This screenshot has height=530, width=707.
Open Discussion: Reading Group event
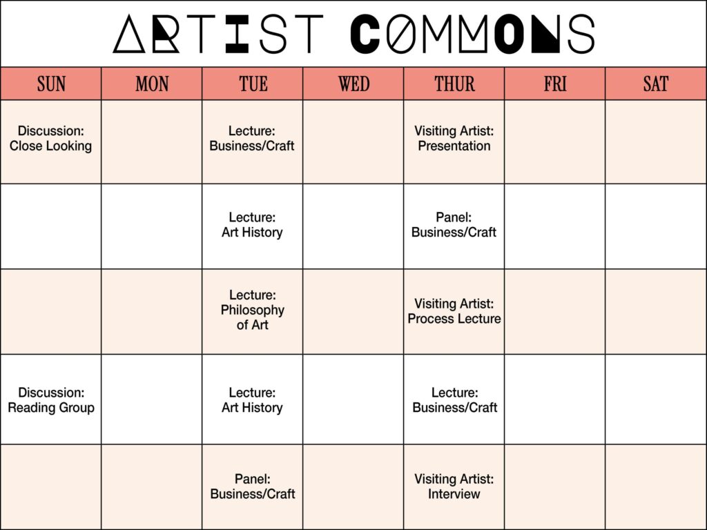pyautogui.click(x=51, y=400)
